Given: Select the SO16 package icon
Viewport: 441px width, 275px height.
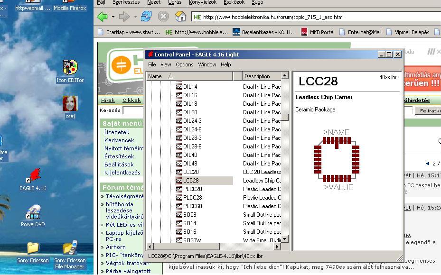Looking at the screenshot, I should coord(179,232).
